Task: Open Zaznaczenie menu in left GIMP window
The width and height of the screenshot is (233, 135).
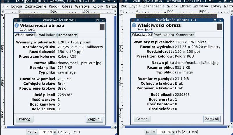Action: [36, 6]
